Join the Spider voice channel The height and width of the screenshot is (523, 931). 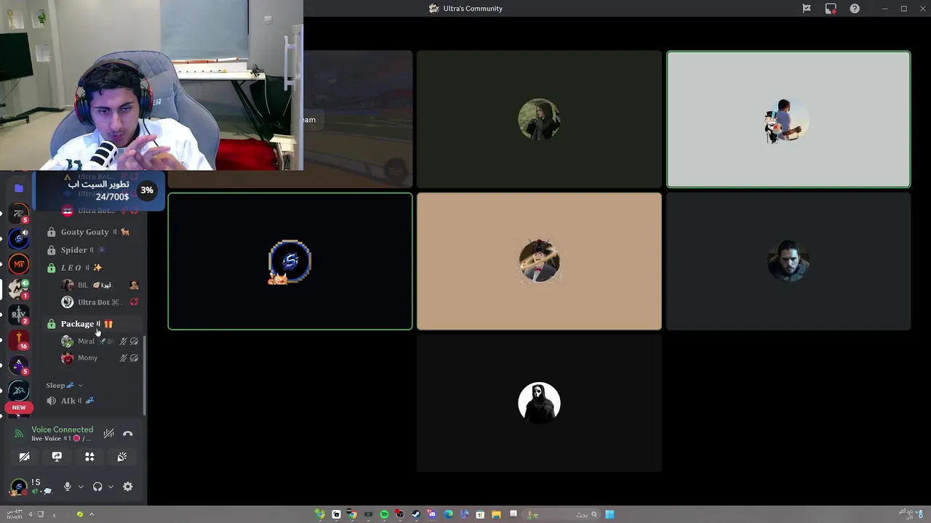coord(92,250)
